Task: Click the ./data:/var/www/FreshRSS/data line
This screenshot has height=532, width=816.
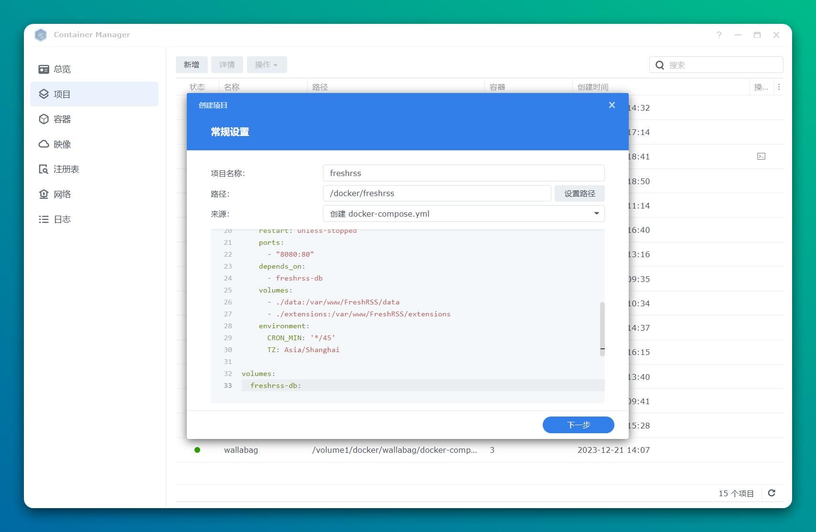Action: point(333,302)
